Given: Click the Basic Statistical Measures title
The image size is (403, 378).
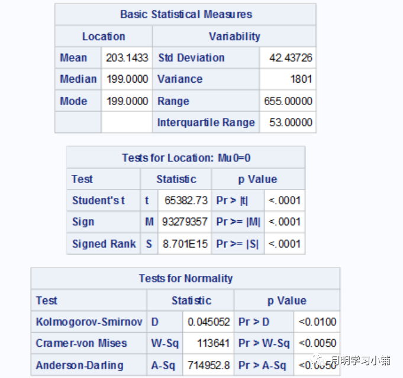Looking at the screenshot, I should click(186, 14).
